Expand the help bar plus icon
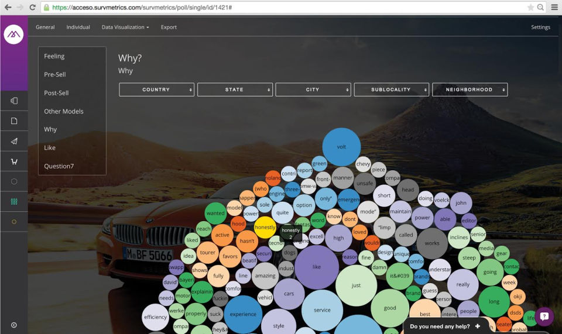This screenshot has height=334, width=562. 478,326
